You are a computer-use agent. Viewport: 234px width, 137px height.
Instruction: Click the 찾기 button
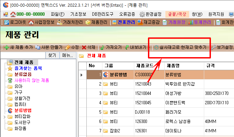click(x=52, y=55)
